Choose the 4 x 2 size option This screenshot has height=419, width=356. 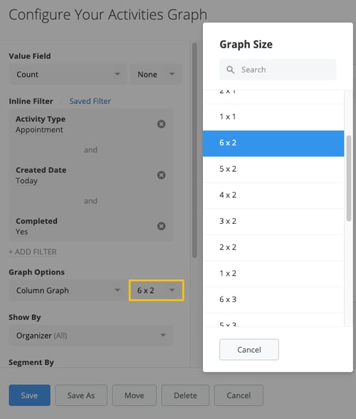point(273,195)
